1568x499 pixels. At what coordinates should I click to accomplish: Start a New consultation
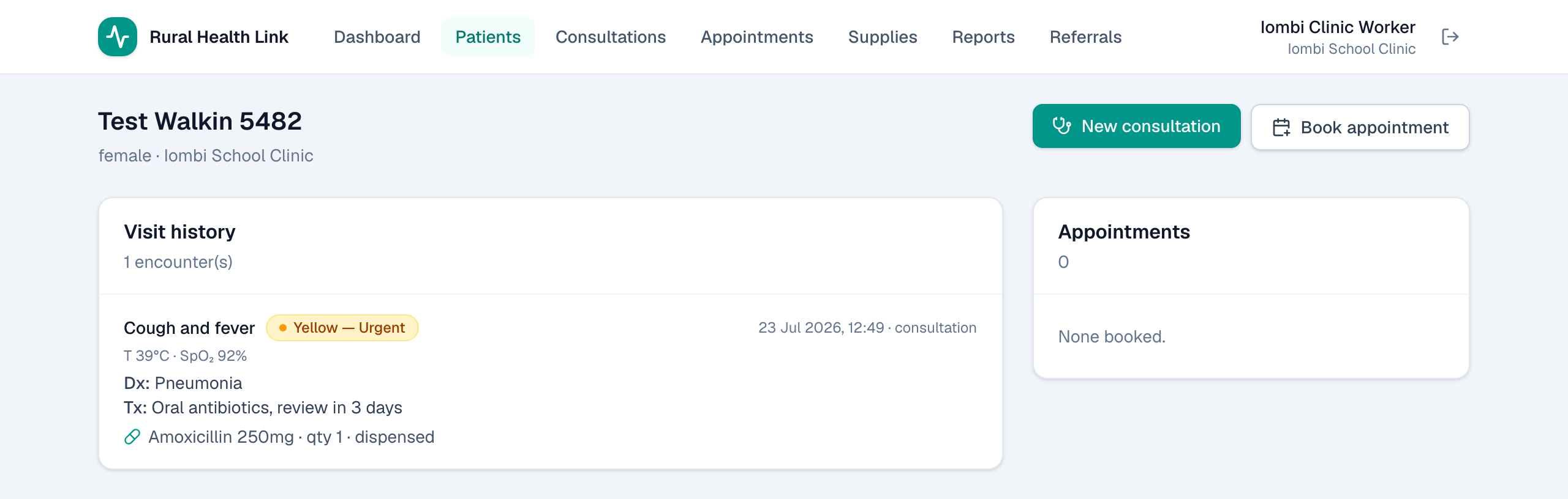pyautogui.click(x=1137, y=126)
